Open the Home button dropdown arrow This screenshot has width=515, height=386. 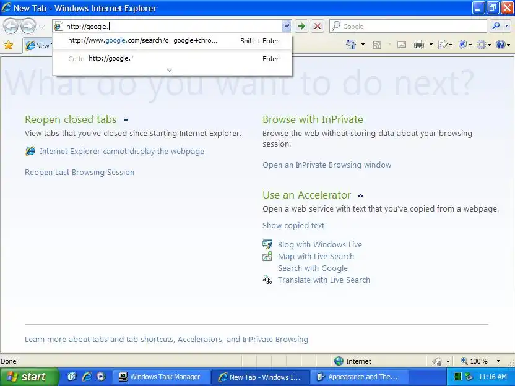click(363, 45)
